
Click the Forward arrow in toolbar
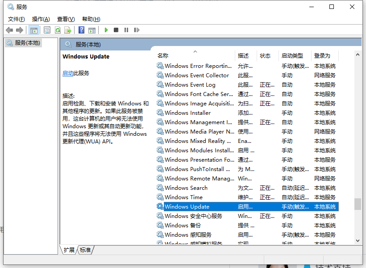[x=19, y=30]
